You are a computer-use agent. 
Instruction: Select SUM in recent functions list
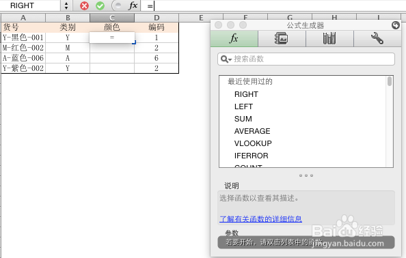[243, 119]
